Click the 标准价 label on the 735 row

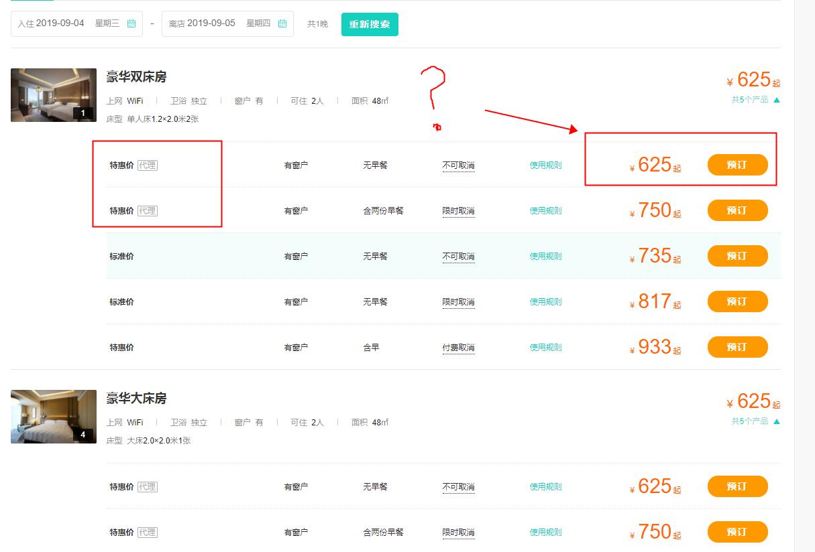pos(121,257)
